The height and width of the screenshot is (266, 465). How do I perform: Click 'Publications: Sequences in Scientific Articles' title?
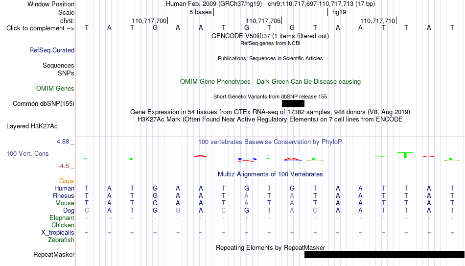(x=270, y=58)
